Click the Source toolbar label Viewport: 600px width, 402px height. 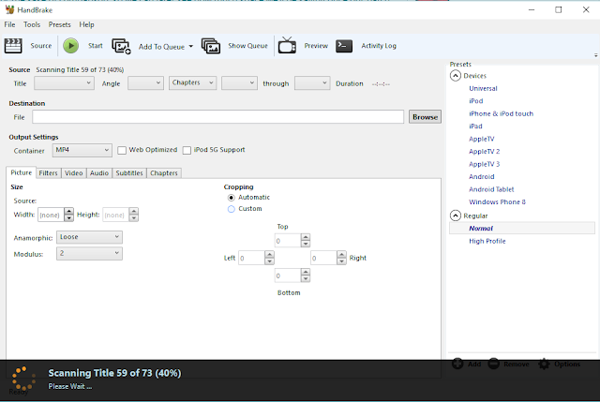[41, 46]
